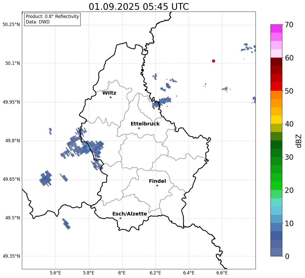Viewport: 305px width, 278px height.
Task: Click the Esch/Alzette city label
Action: click(x=130, y=214)
